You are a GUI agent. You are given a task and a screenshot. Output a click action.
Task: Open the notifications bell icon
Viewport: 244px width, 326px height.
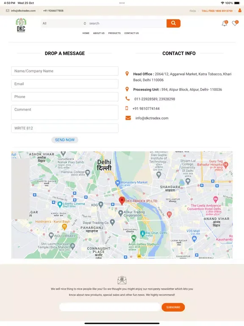pyautogui.click(x=225, y=23)
